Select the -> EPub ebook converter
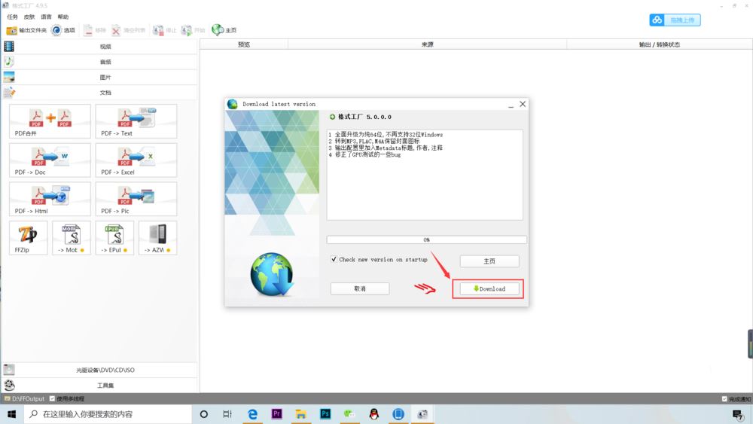 point(114,238)
